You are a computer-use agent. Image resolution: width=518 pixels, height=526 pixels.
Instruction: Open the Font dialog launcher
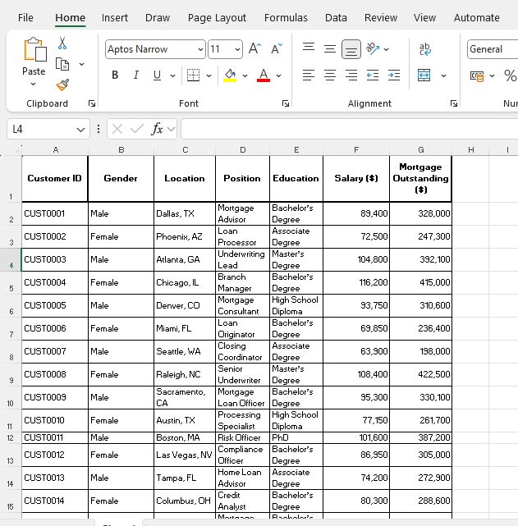click(286, 104)
